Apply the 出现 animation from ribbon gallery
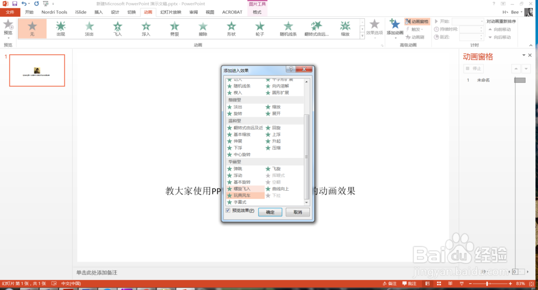The height and width of the screenshot is (290, 538). (61, 28)
